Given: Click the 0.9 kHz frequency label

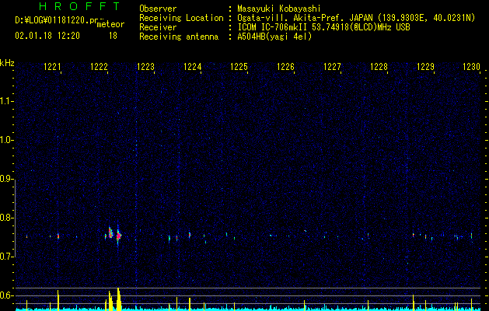Looking at the screenshot, I should pos(6,179).
